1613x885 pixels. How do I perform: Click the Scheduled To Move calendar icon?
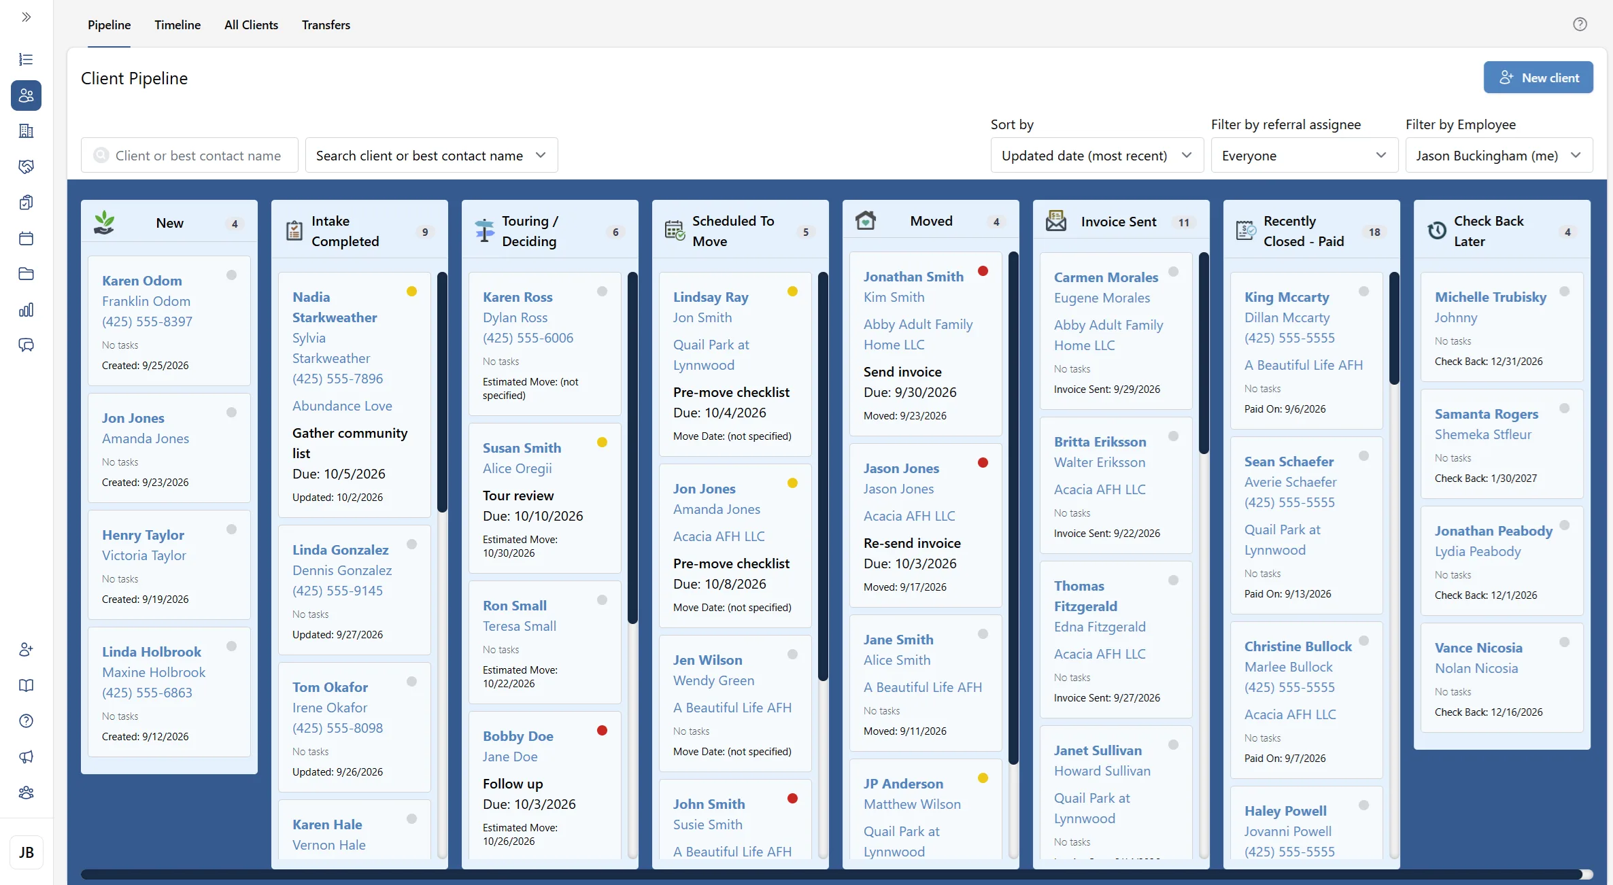(675, 231)
